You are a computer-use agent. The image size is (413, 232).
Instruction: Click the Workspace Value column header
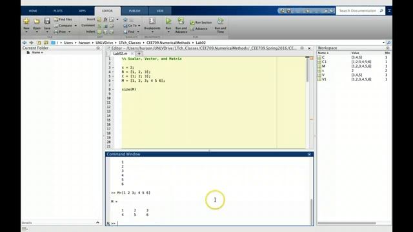(x=356, y=53)
